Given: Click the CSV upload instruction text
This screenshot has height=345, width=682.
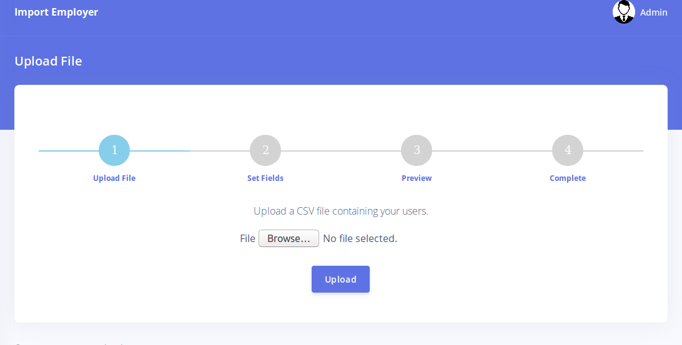Looking at the screenshot, I should [340, 211].
